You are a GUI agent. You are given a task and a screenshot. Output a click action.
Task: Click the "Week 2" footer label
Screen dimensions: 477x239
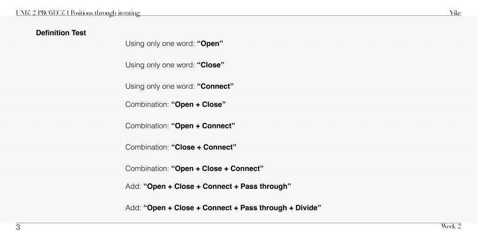click(450, 226)
